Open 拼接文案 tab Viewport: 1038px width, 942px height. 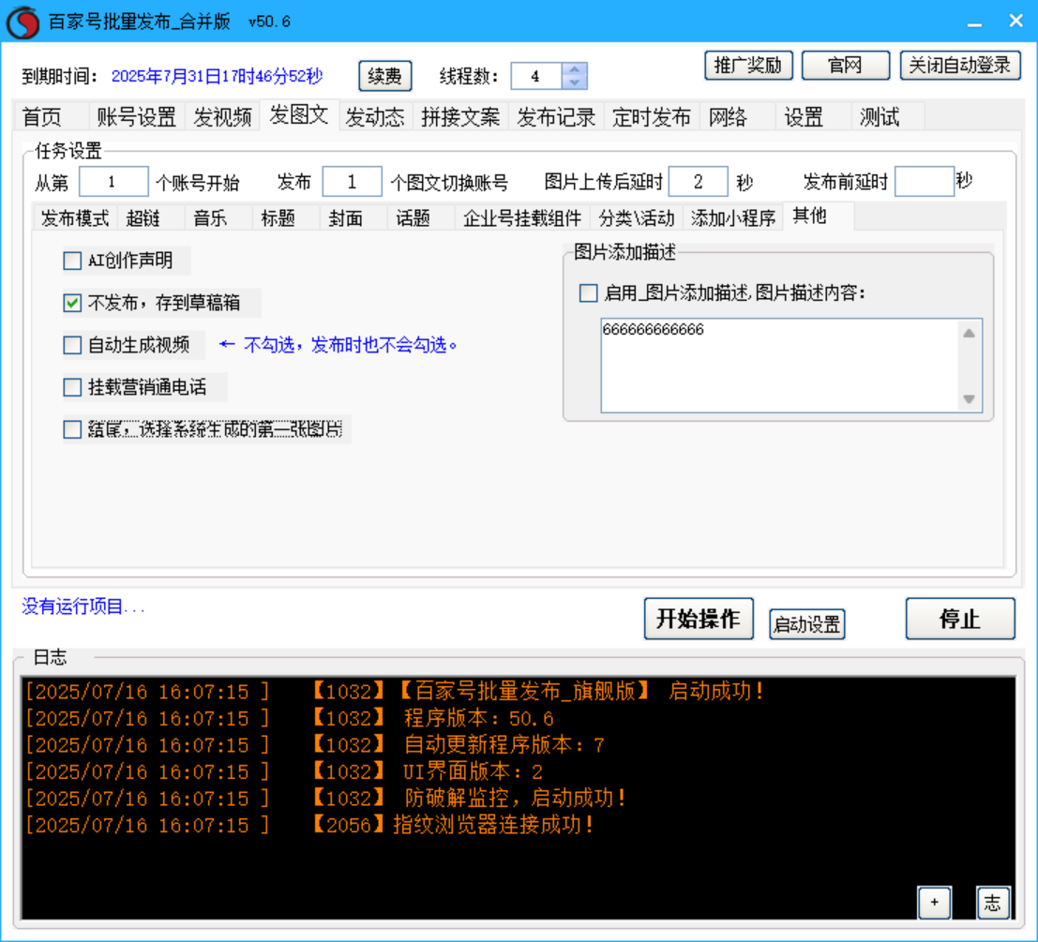[x=460, y=117]
